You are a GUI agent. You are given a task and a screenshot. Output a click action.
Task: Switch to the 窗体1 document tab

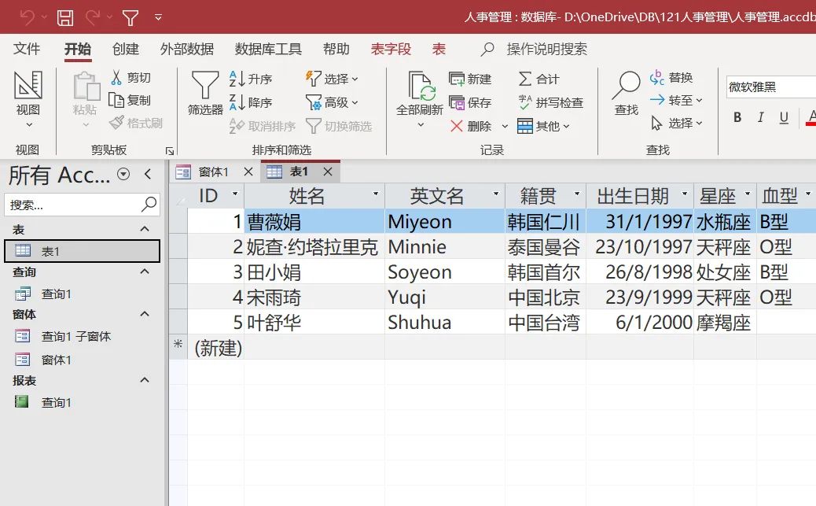coord(213,171)
